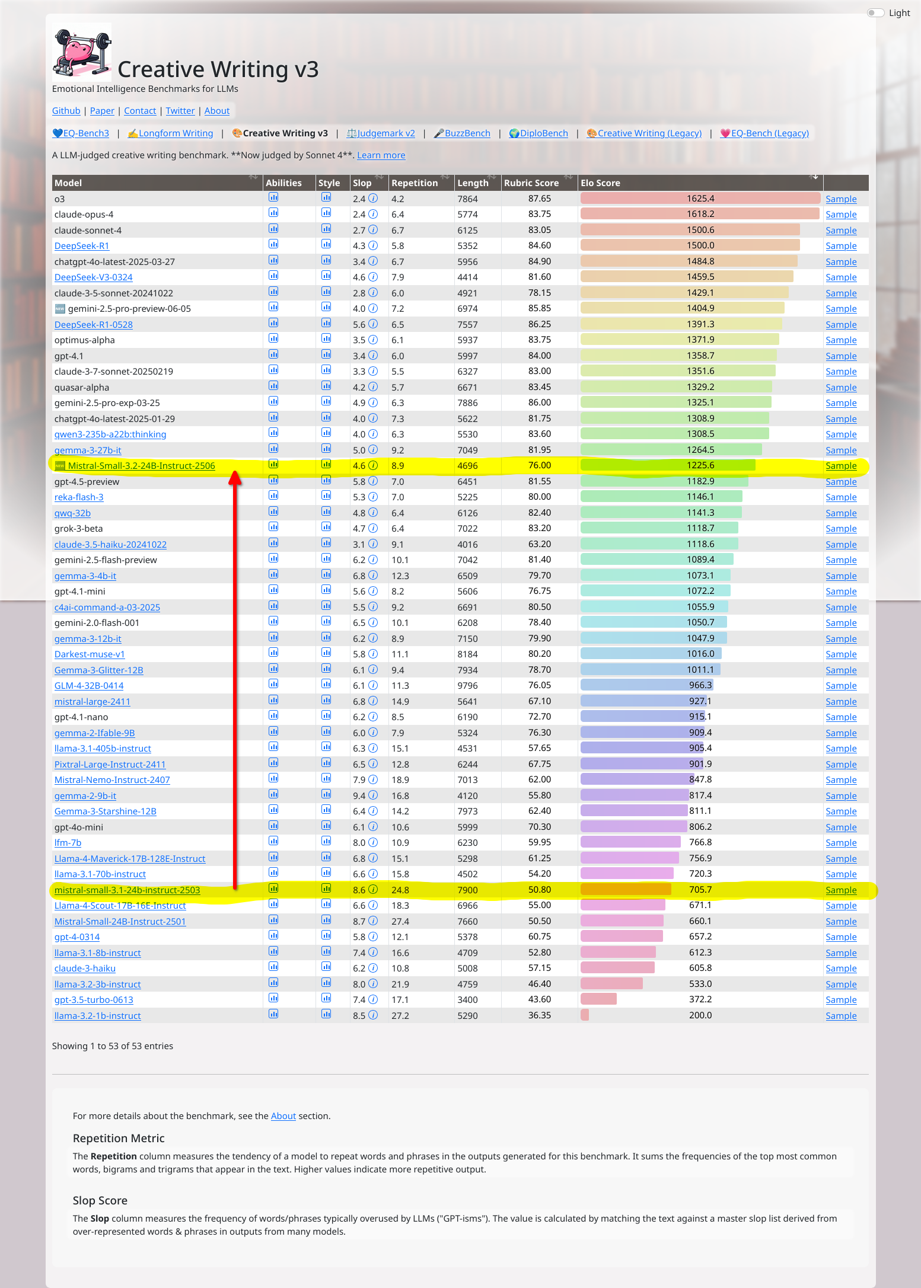Open Abilities chart icon for grok-3-beta
The width and height of the screenshot is (921, 1288).
(273, 527)
